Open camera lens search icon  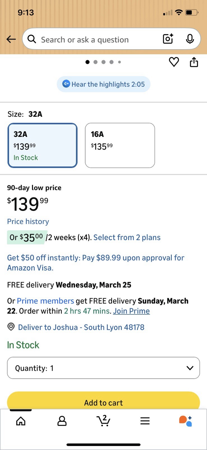(168, 39)
